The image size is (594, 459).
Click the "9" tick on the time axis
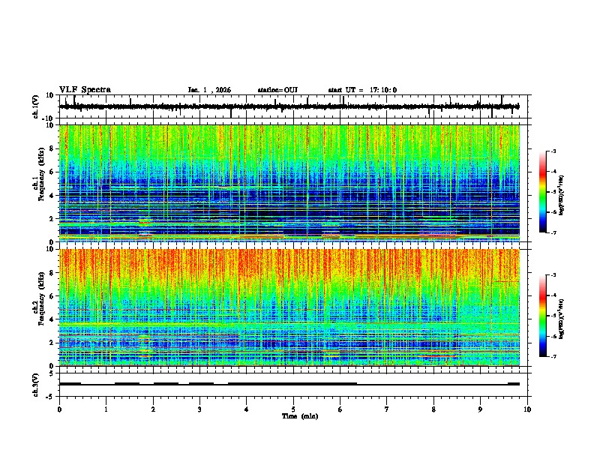point(480,409)
